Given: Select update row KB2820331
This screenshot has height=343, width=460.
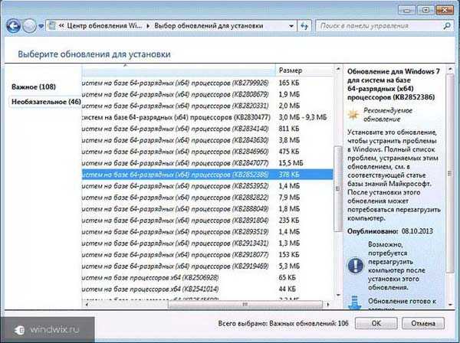Looking at the screenshot, I should pyautogui.click(x=208, y=106).
